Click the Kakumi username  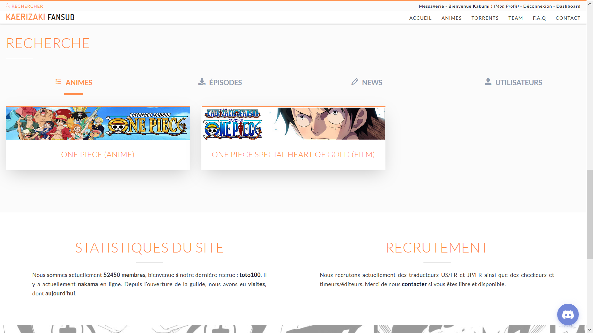coord(481,6)
